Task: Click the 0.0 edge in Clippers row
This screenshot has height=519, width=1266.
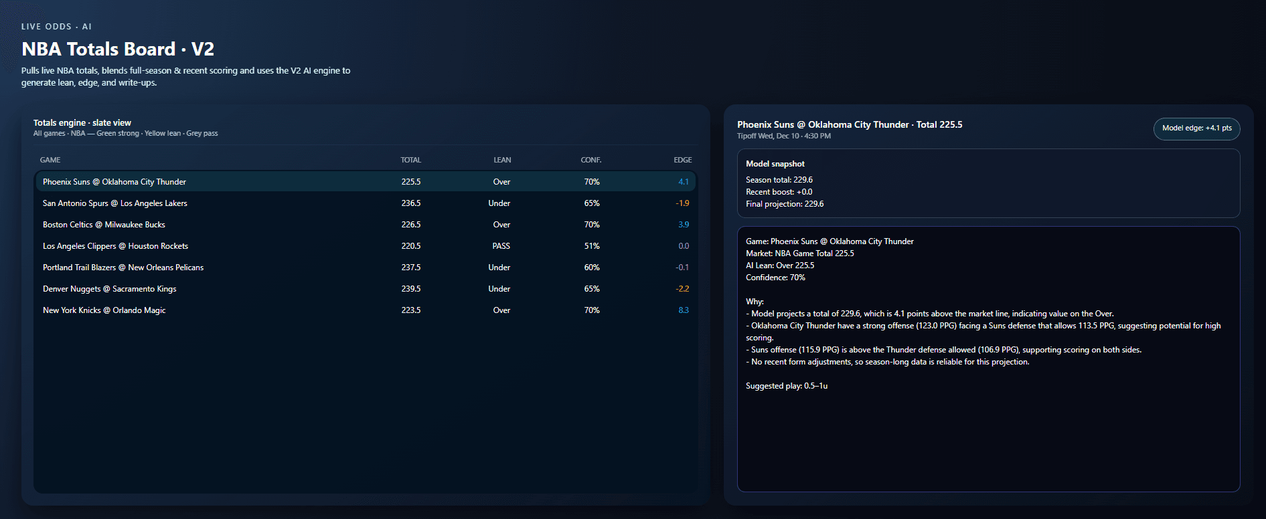Action: click(684, 246)
